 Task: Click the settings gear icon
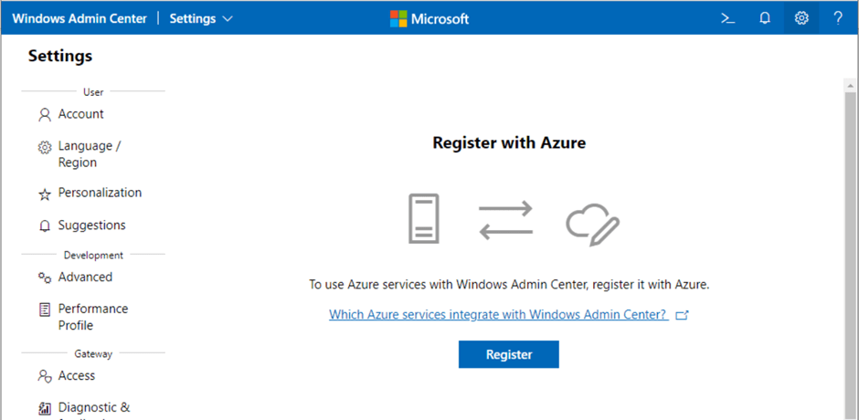pyautogui.click(x=801, y=18)
